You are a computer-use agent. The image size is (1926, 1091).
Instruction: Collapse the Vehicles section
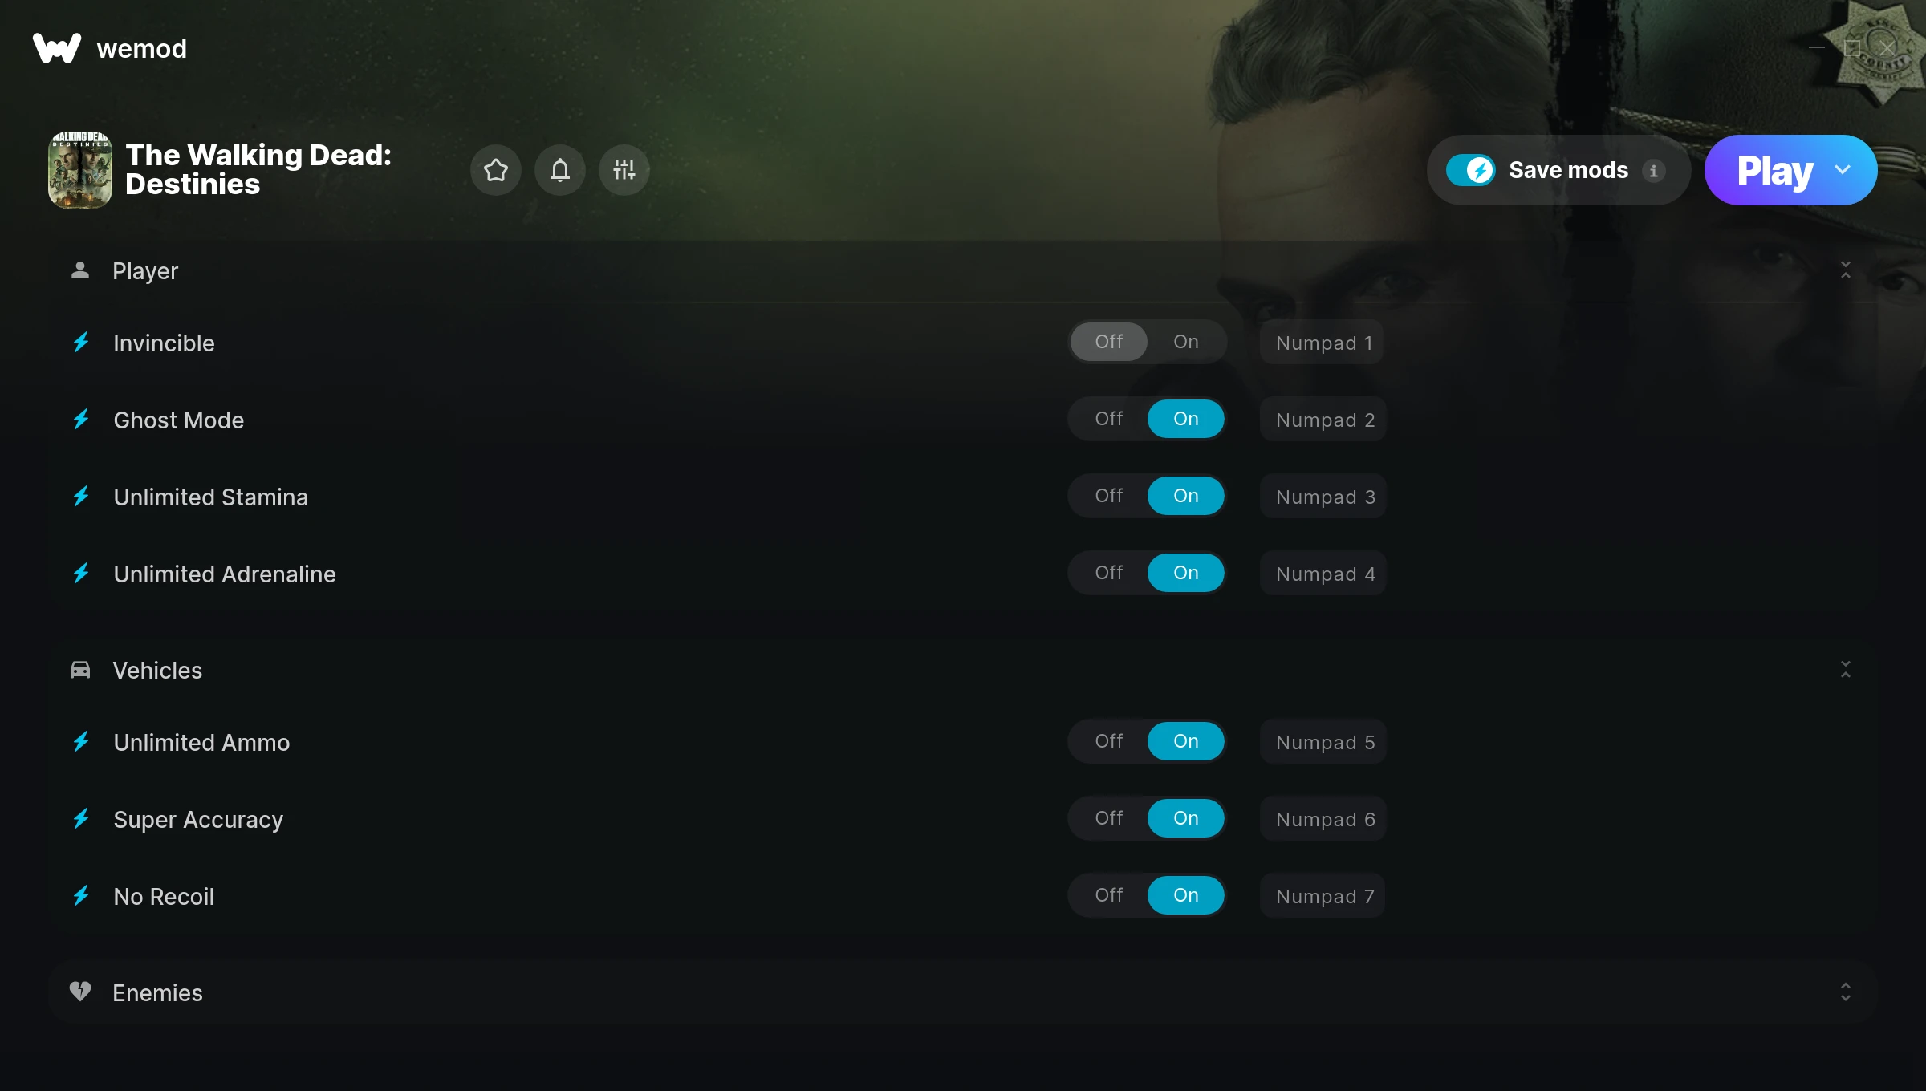pyautogui.click(x=1845, y=670)
